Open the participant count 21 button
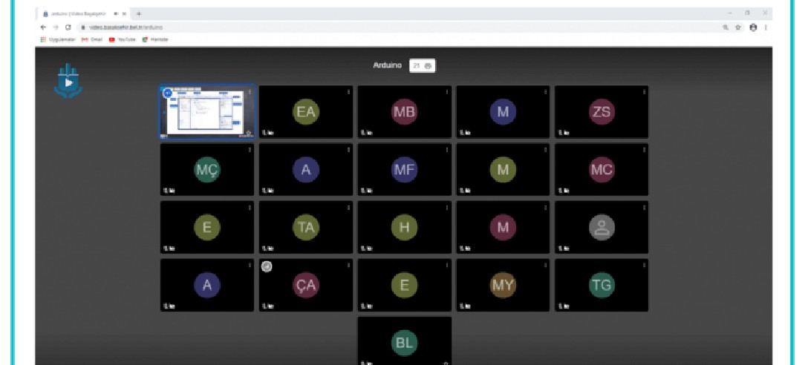The height and width of the screenshot is (365, 808). click(x=423, y=66)
